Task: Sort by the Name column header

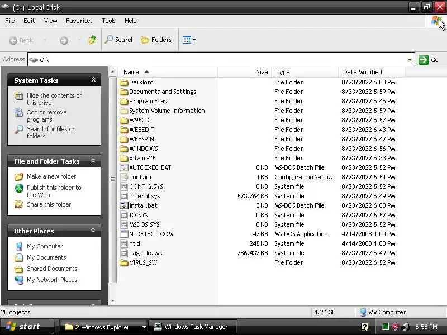Action: [x=168, y=72]
